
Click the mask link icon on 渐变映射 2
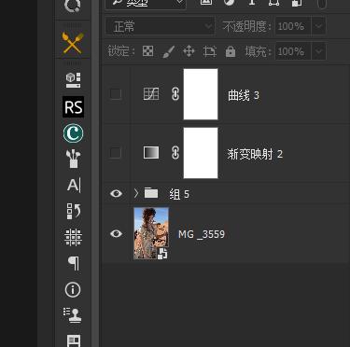pos(175,153)
